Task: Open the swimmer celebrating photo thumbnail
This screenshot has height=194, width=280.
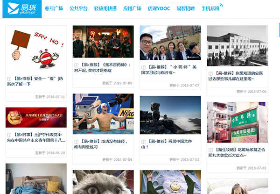Action: 103,114
